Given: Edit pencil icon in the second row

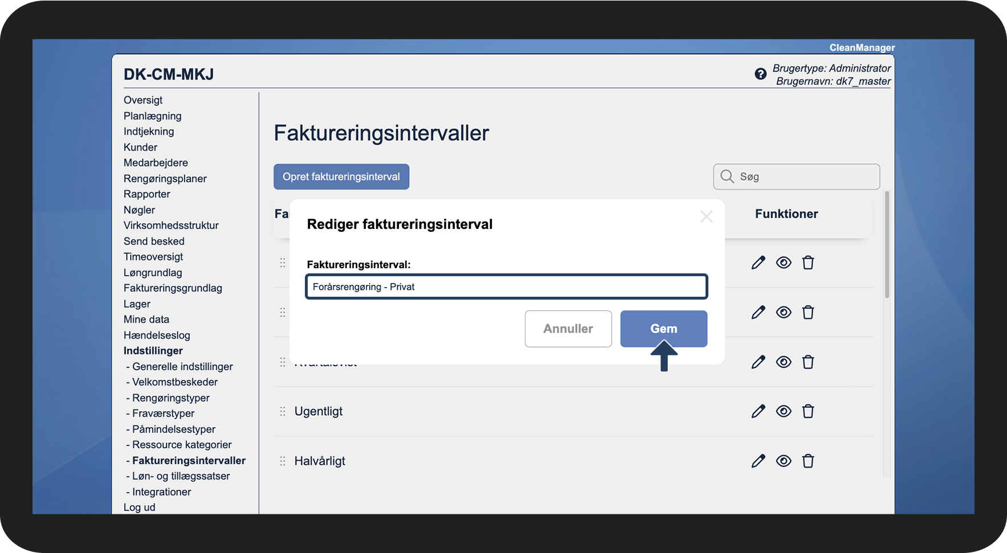Looking at the screenshot, I should pos(759,312).
